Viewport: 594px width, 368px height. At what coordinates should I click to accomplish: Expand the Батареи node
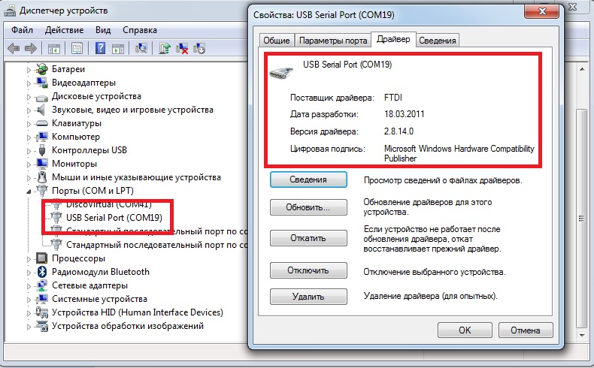[x=29, y=70]
